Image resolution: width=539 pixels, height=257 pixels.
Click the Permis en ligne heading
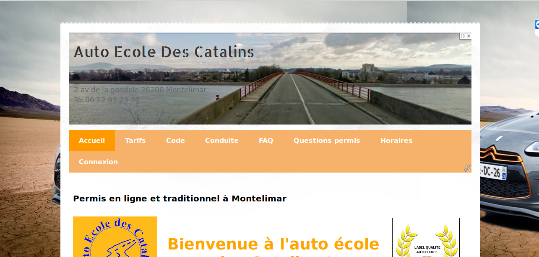pyautogui.click(x=180, y=198)
